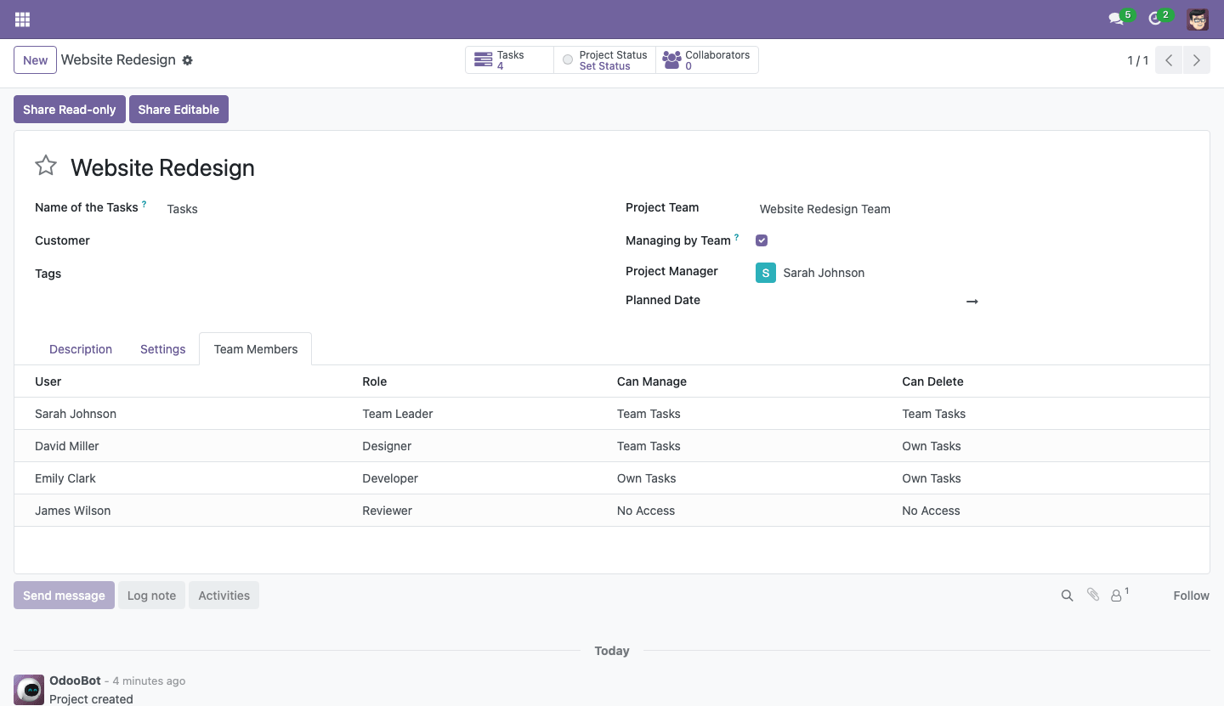Select David Miller row
Screen dimensions: 1224x706
(612, 446)
